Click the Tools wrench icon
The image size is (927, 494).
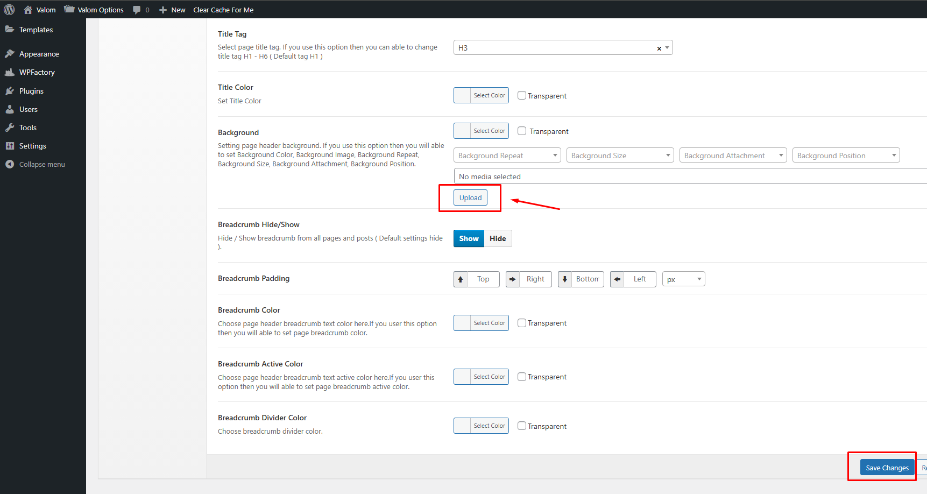coord(10,128)
